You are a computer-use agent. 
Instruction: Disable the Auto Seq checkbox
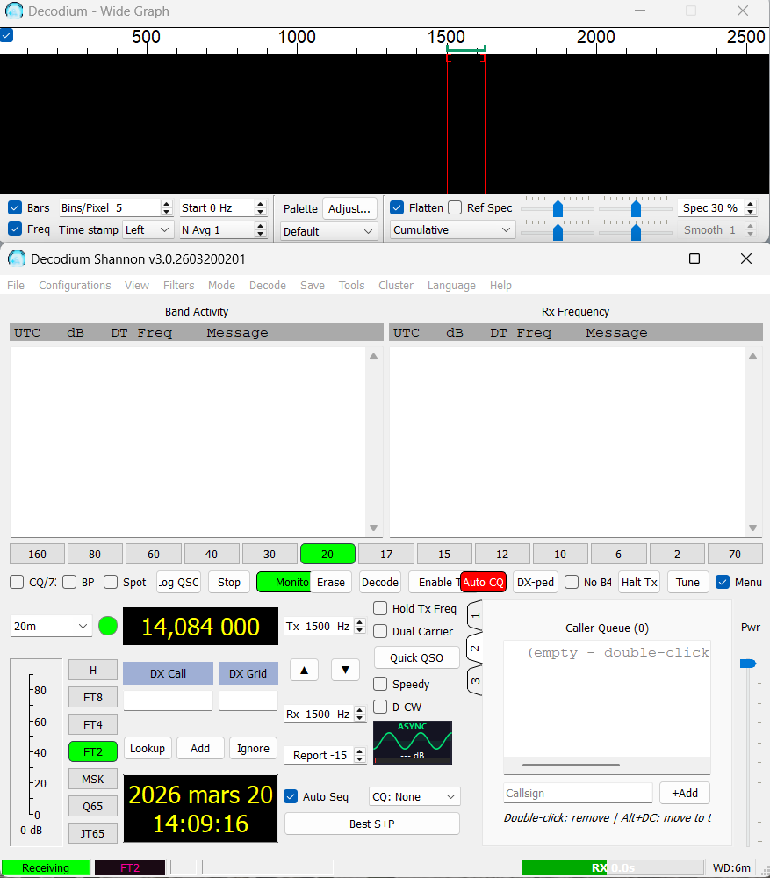tap(291, 796)
